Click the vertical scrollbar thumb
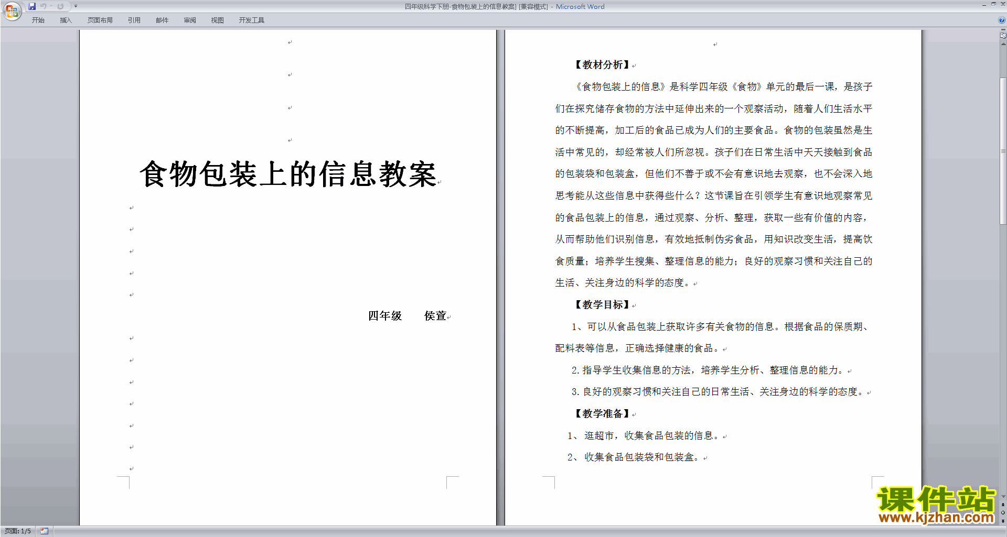The width and height of the screenshot is (1007, 537). [x=1003, y=151]
